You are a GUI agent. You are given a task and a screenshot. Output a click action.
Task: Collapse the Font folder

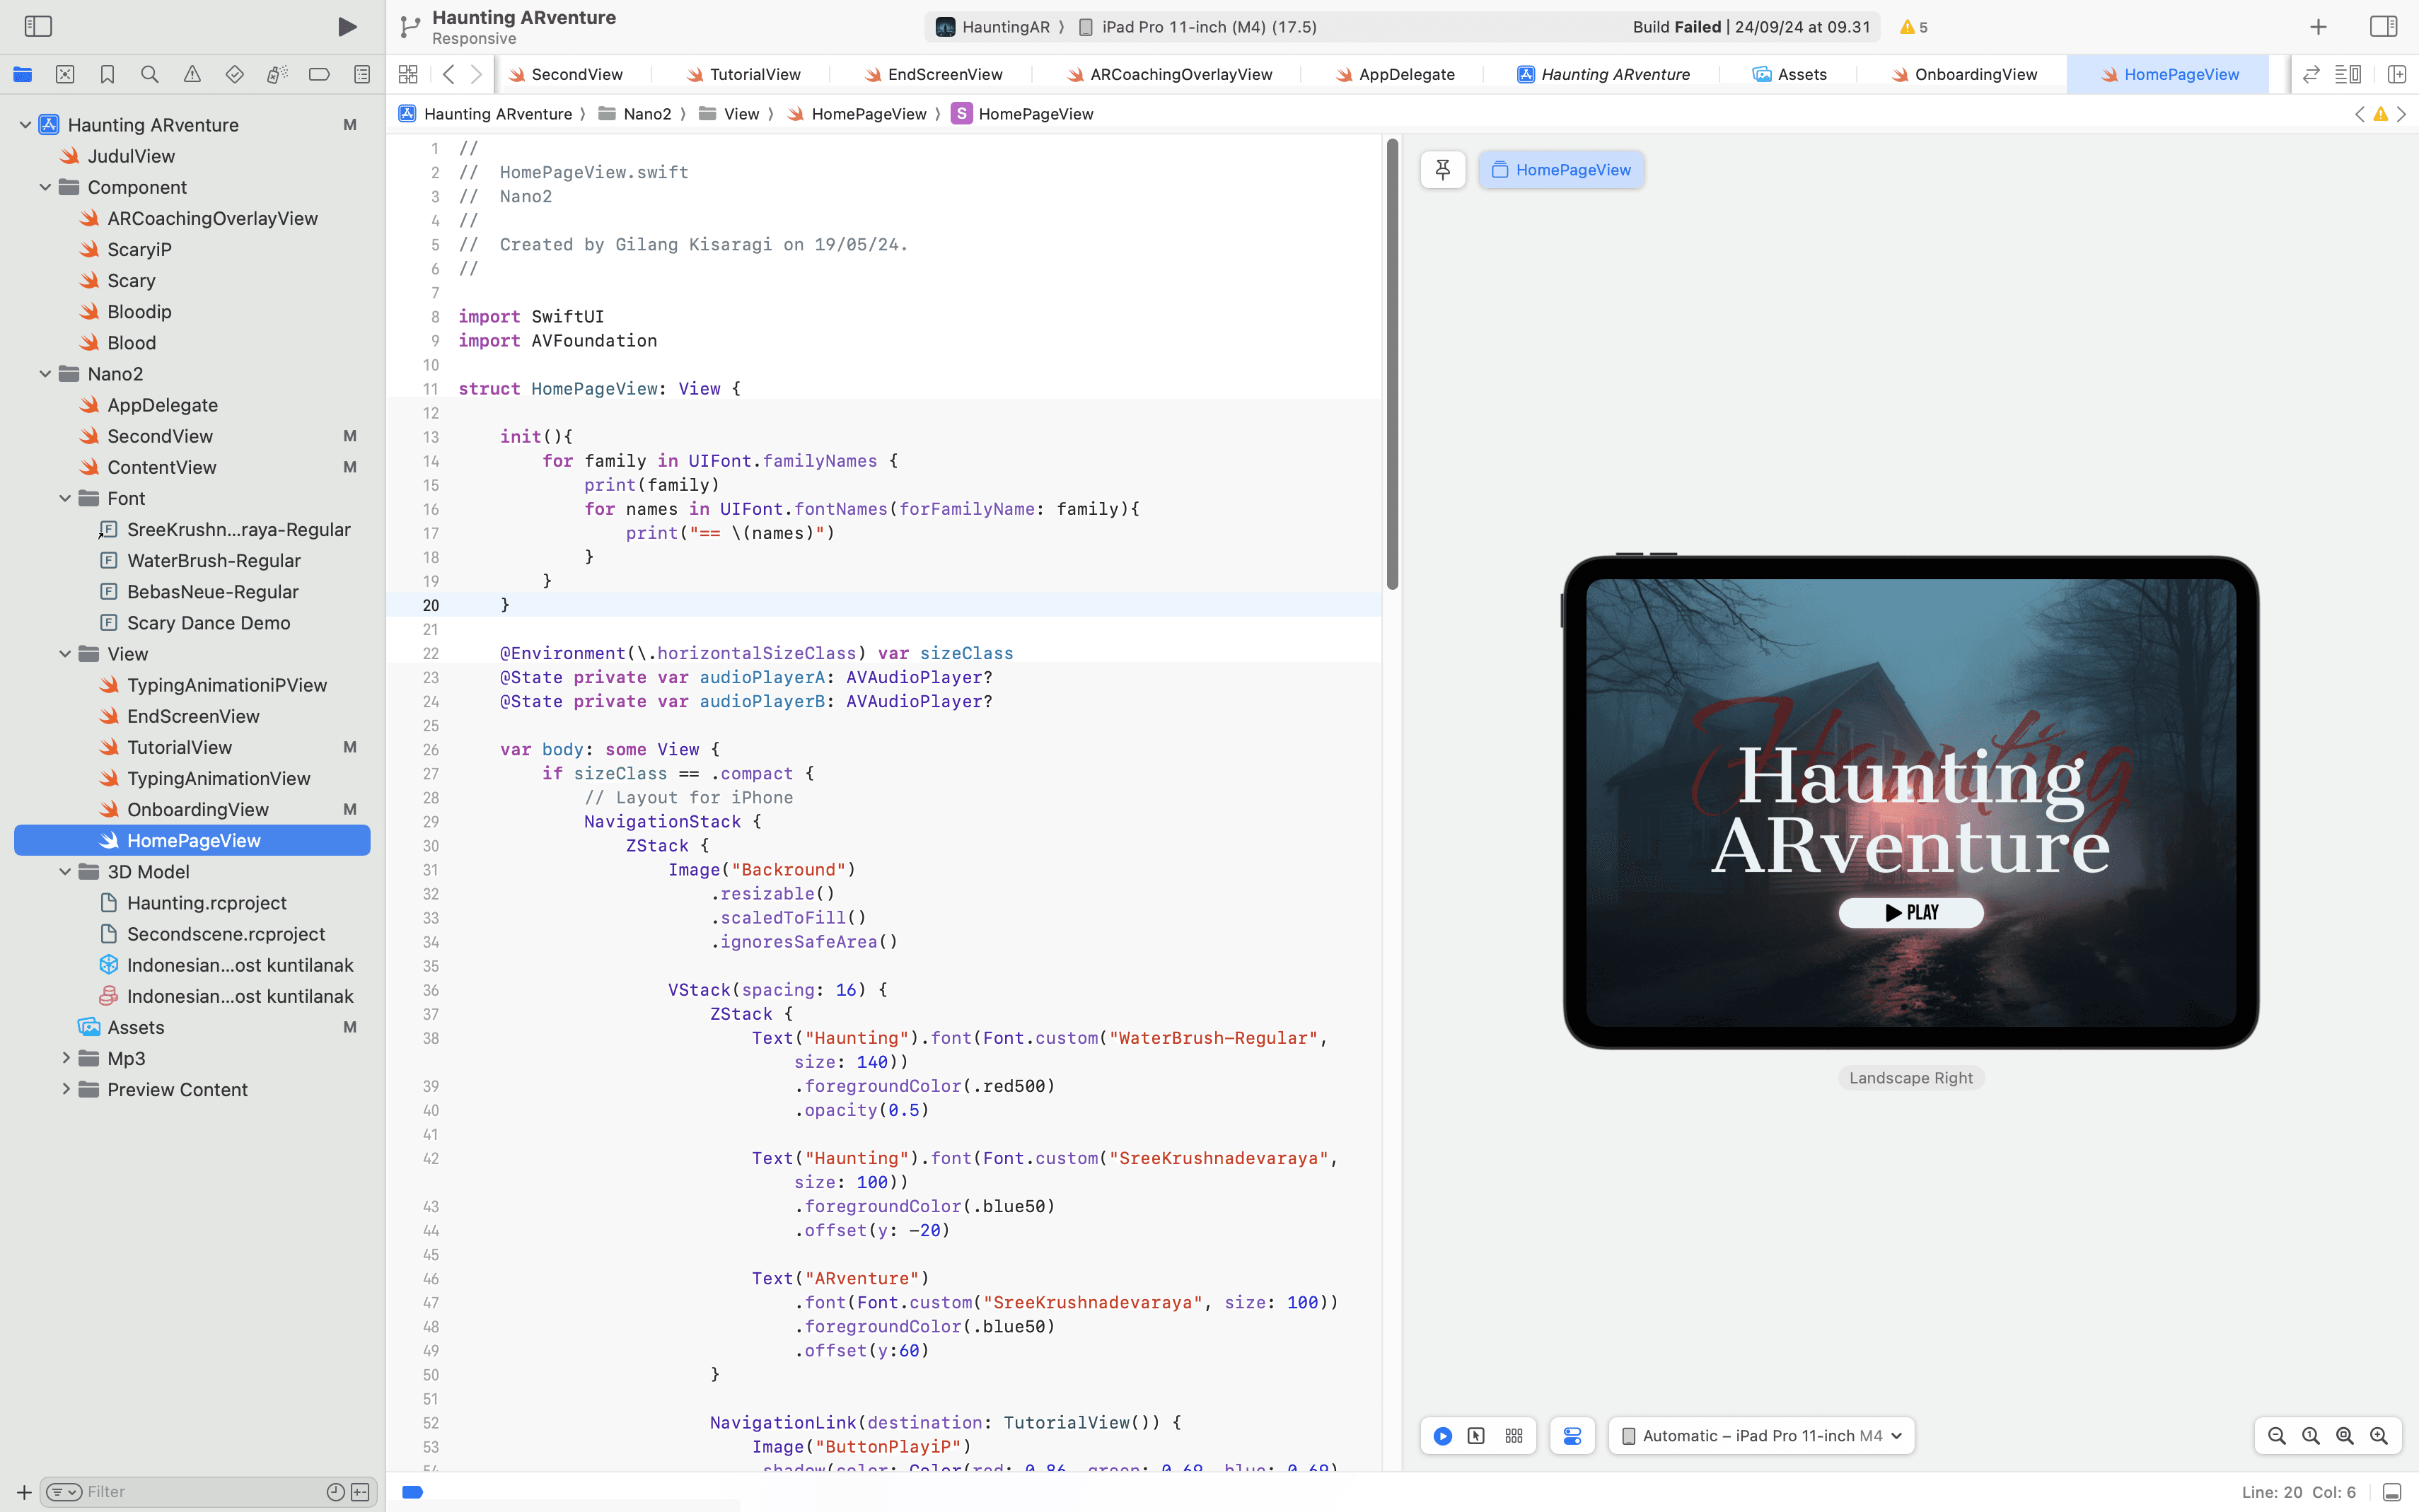click(x=65, y=498)
